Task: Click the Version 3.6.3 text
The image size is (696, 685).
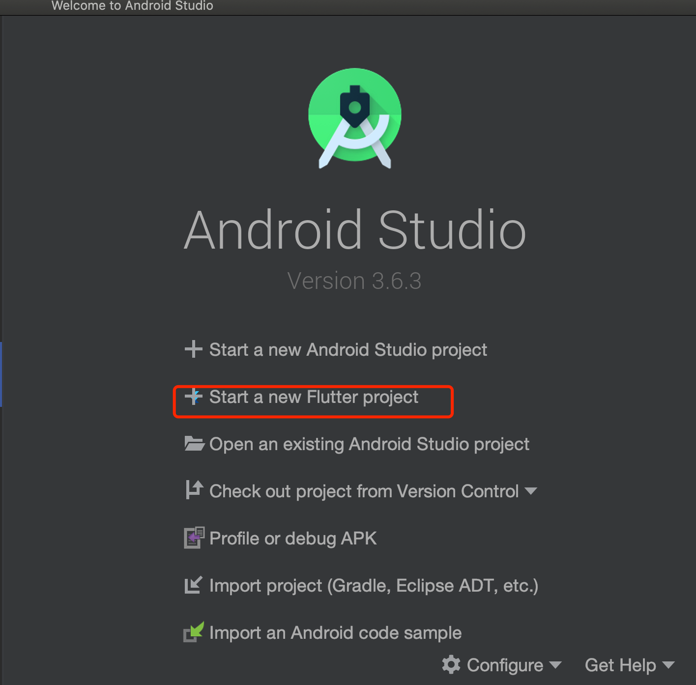Action: point(354,281)
